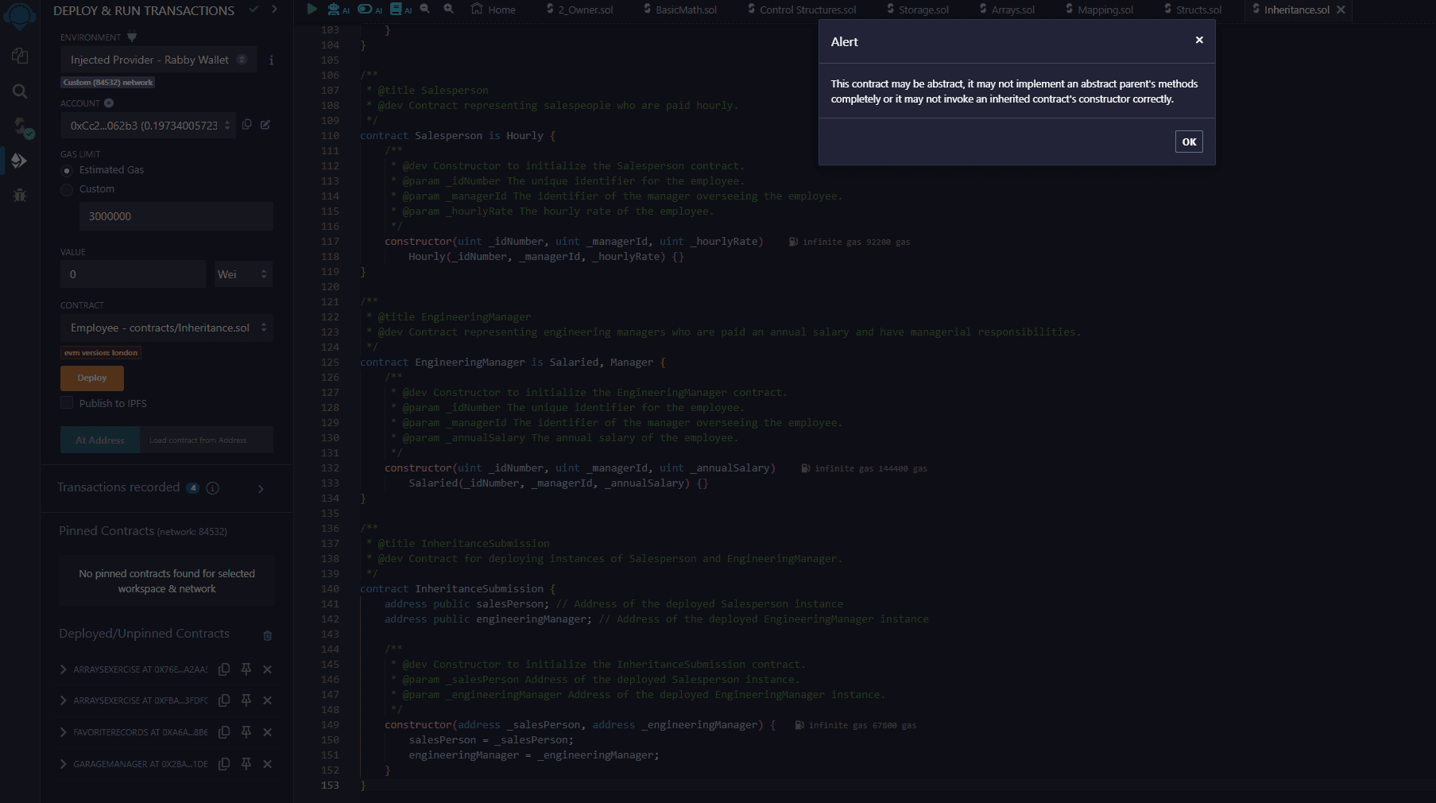
Task: Open the Debugger bug icon
Action: click(x=20, y=195)
